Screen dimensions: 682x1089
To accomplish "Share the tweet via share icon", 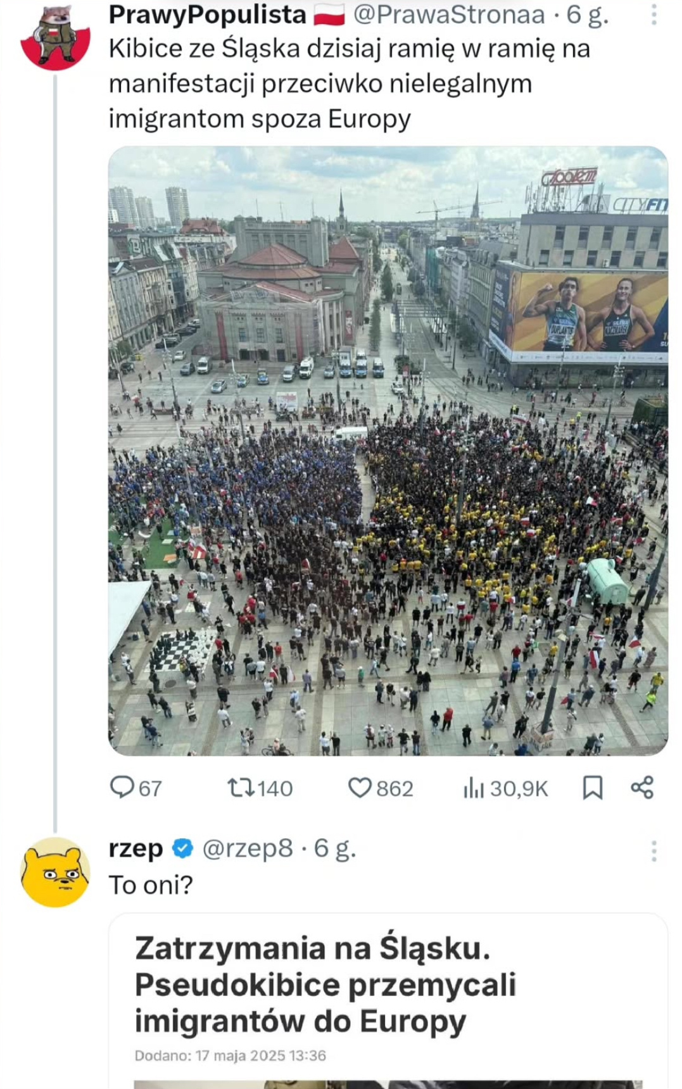I will click(x=642, y=788).
